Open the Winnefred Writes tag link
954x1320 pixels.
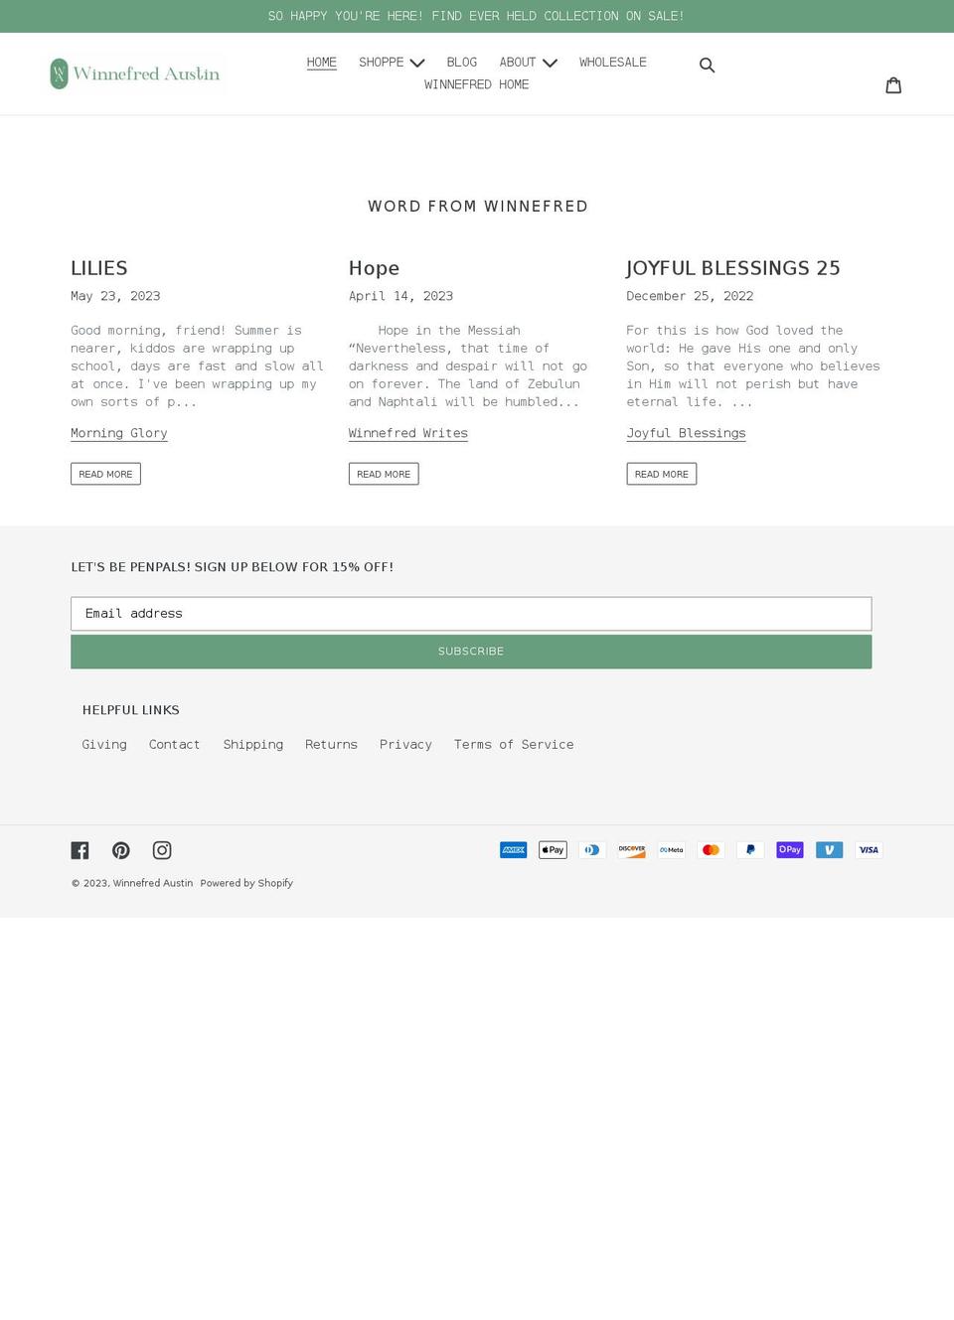click(408, 433)
